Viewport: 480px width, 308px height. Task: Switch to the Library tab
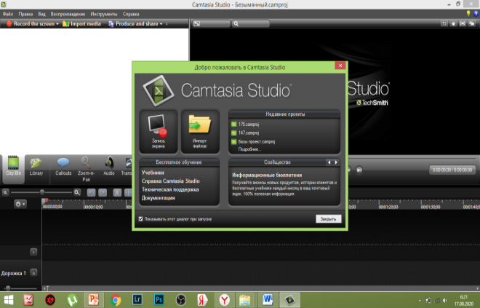tap(36, 167)
